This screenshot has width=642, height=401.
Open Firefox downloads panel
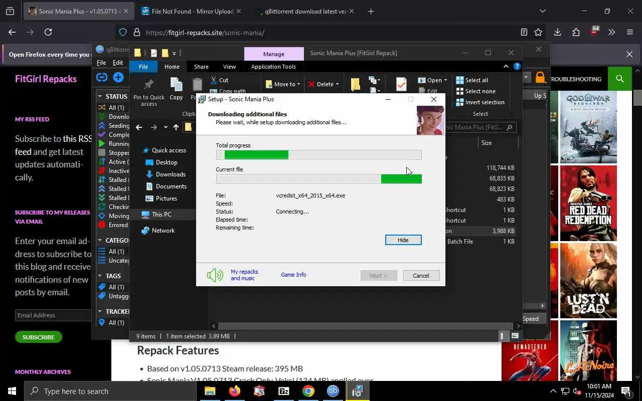click(557, 32)
